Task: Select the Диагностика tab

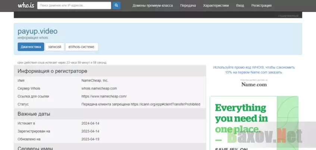Action: coord(31,47)
